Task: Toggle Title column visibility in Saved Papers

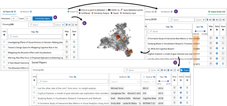Action: [75, 77]
